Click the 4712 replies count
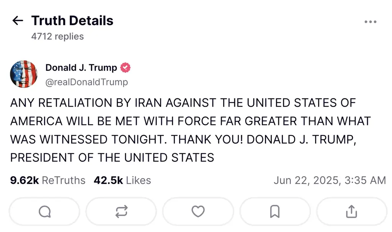 point(57,37)
